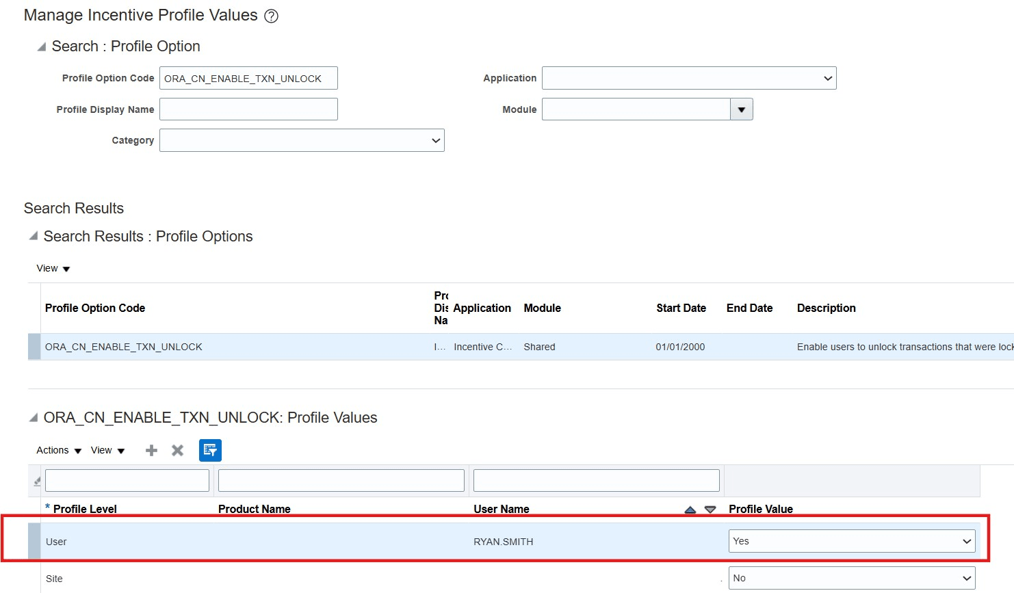The image size is (1014, 593).
Task: Click the Shared module cell
Action: [540, 347]
